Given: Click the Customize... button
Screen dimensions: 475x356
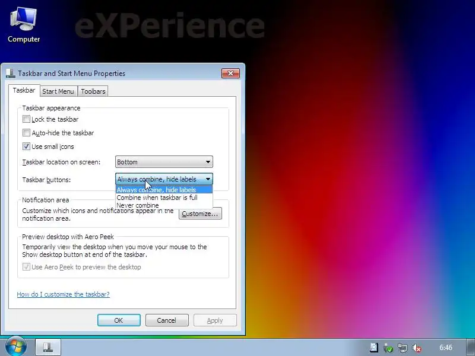Looking at the screenshot, I should (x=200, y=214).
